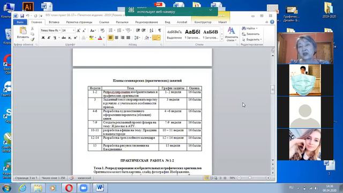Click the Cut scissors icon
343x193 pixels.
(32, 28)
